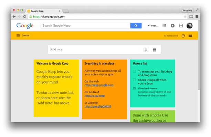This screenshot has width=211, height=137.
Task: Open the http://keep.google.com link
Action: tap(99, 85)
